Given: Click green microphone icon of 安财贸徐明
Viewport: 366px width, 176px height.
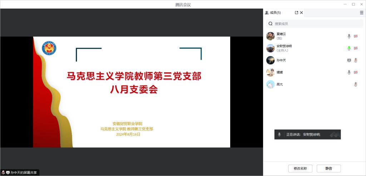Looking at the screenshot, I should tap(349, 48).
